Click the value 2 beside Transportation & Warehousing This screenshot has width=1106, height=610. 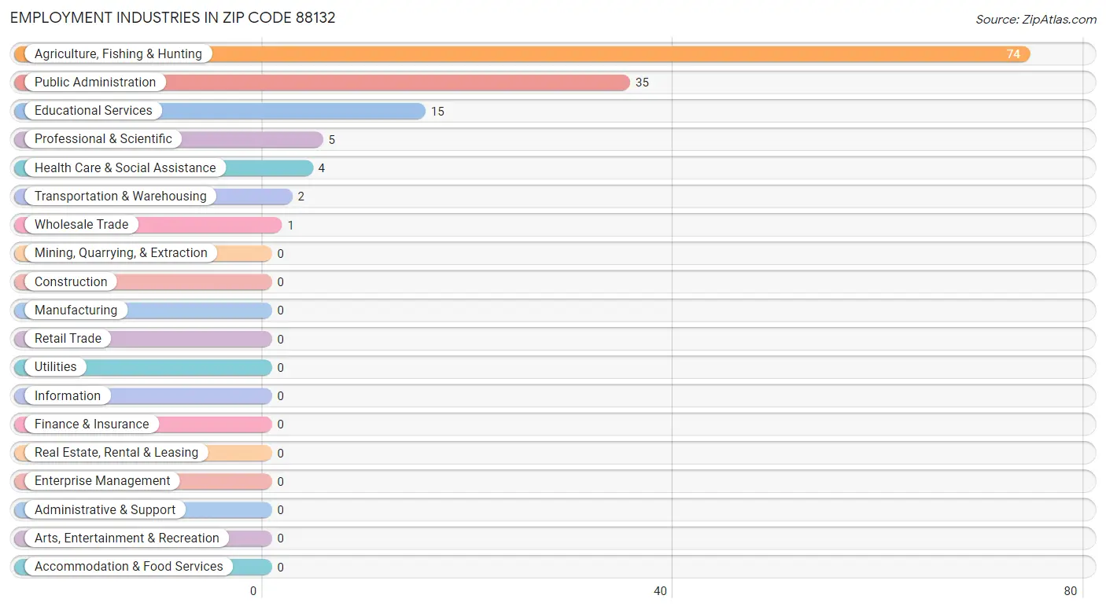pyautogui.click(x=301, y=197)
